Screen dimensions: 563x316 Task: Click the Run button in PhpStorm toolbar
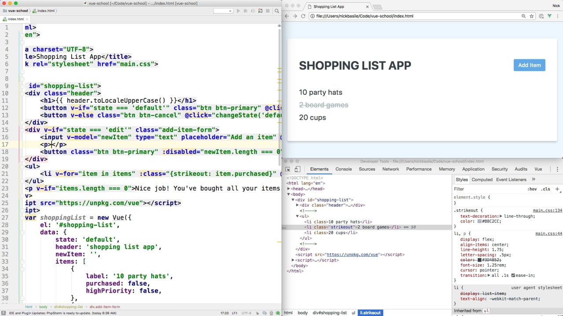coord(238,11)
